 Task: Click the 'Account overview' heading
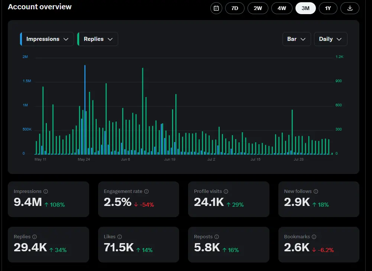40,7
